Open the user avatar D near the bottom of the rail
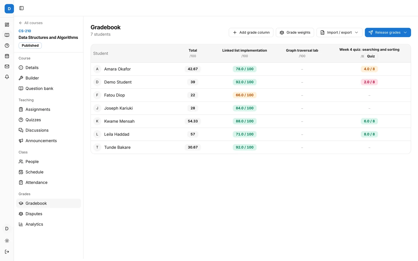Screen dimensions: 418x261 (7, 229)
